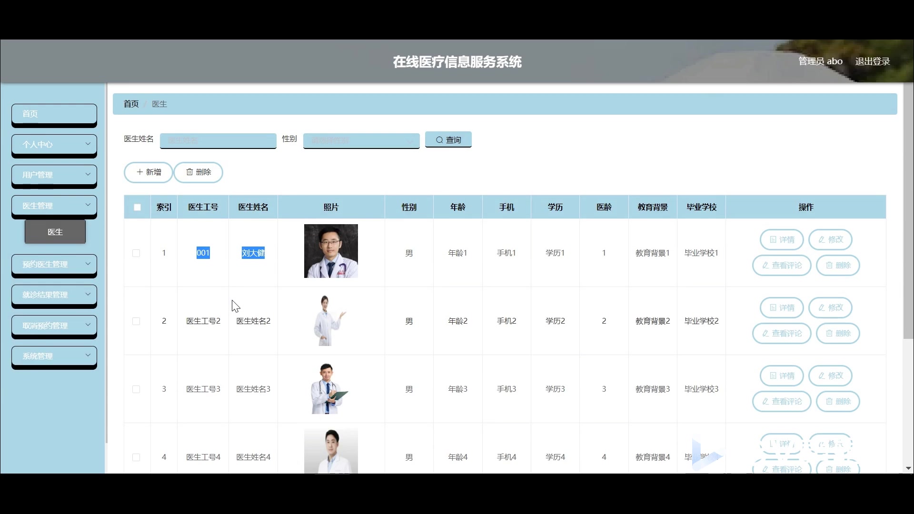Open the 性别 selection dropdown
The width and height of the screenshot is (914, 514).
361,140
